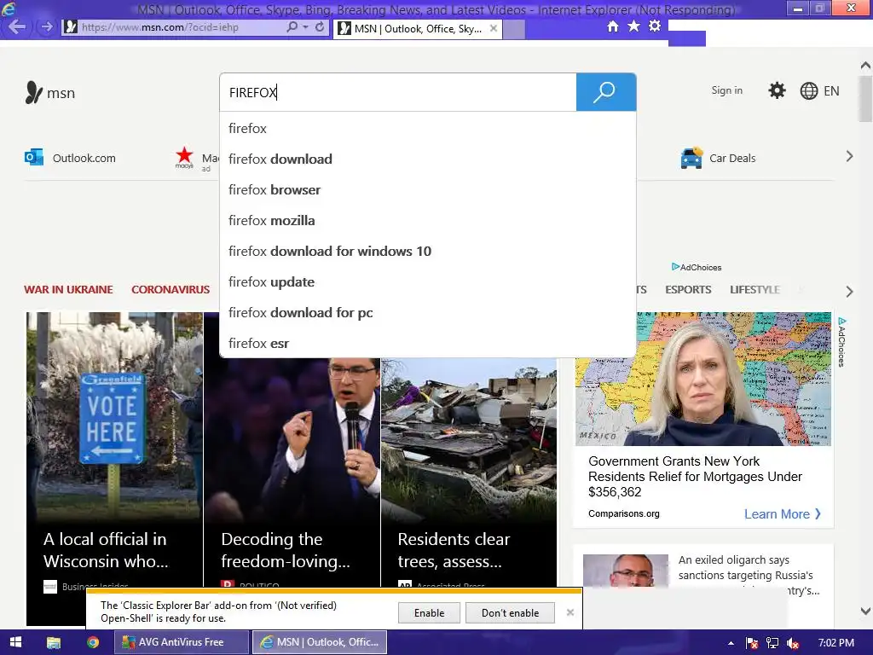
Task: Open Favorites with the star icon
Action: pos(633,26)
